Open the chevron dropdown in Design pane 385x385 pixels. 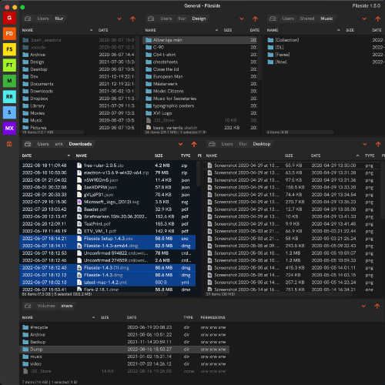point(242,18)
